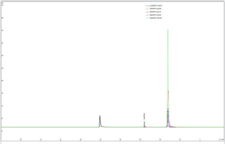Select the legend text next to the blue line
The height and width of the screenshot is (144, 225).
click(x=155, y=12)
